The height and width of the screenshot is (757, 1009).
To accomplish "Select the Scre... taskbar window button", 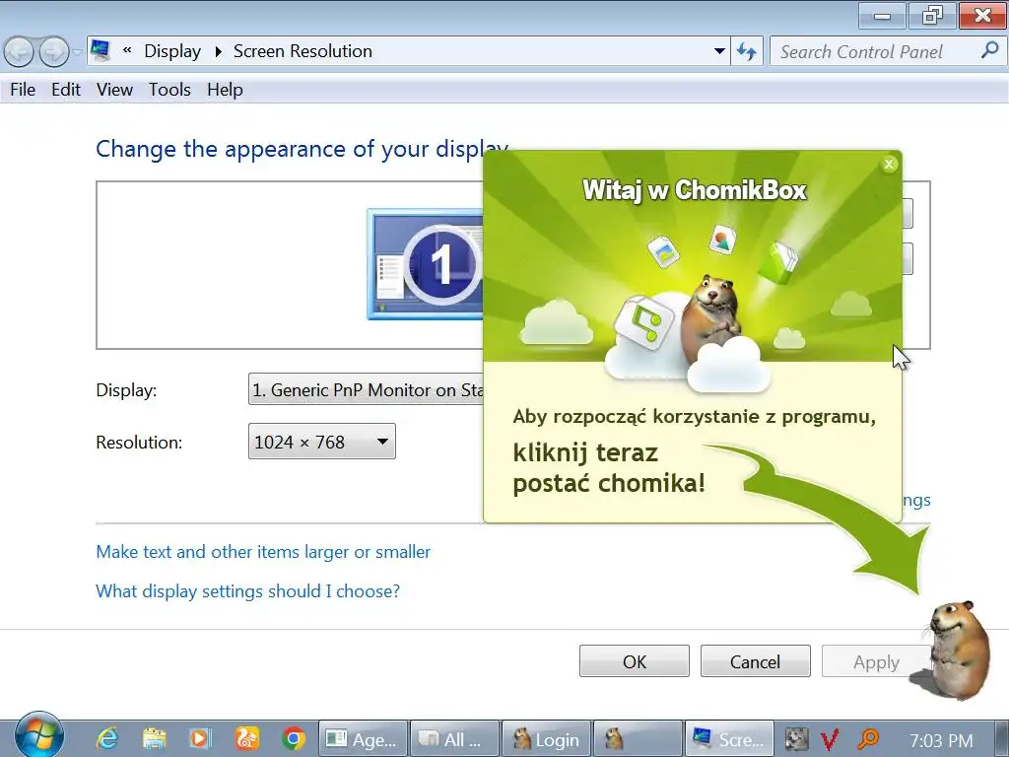I will [729, 739].
